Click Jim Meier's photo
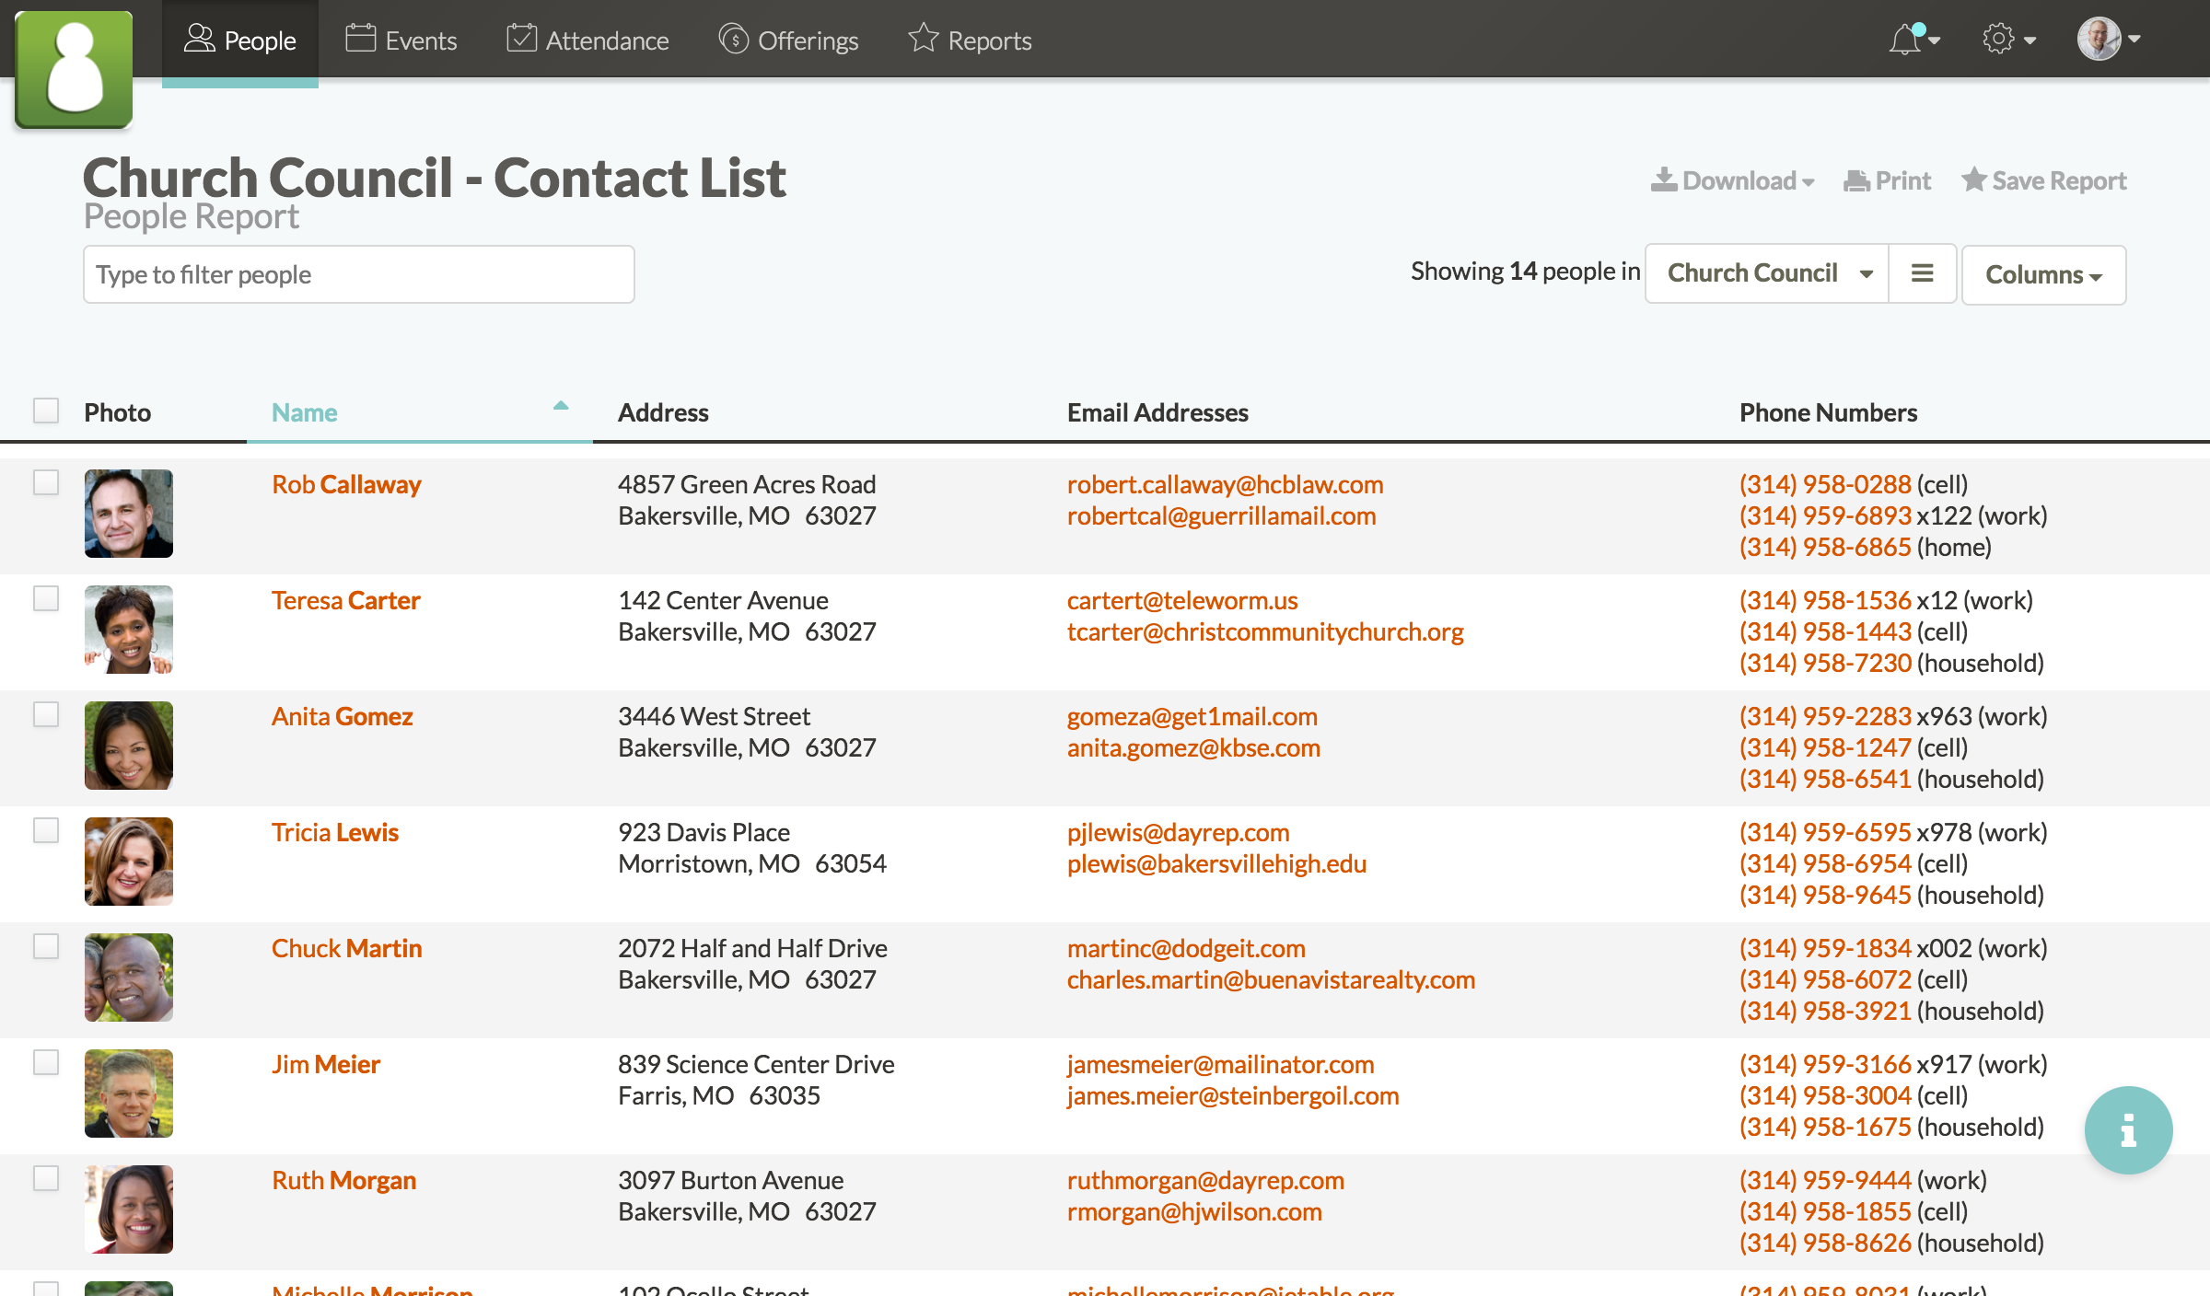The height and width of the screenshot is (1296, 2210). pyautogui.click(x=129, y=1093)
